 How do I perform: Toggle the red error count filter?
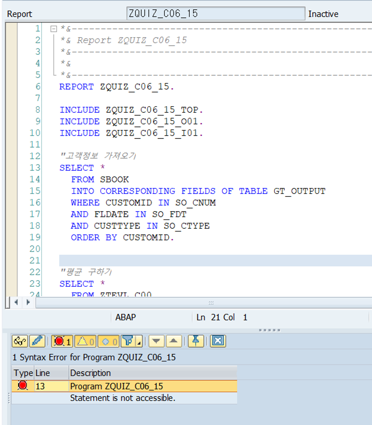pos(62,341)
